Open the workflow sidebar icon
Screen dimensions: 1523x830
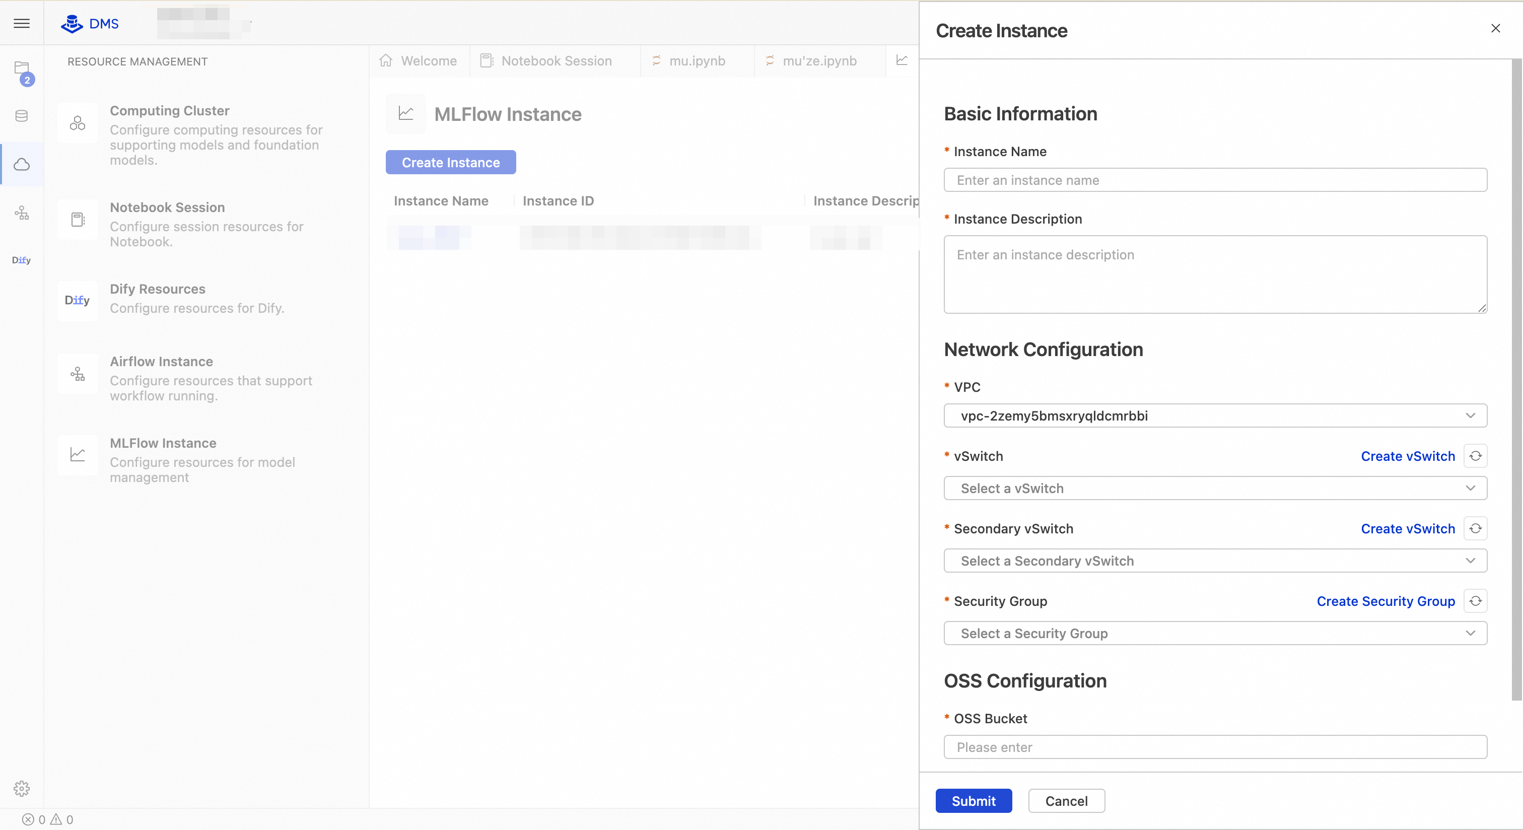pyautogui.click(x=22, y=213)
